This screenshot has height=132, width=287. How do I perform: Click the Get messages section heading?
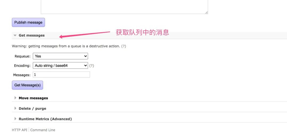click(32, 35)
